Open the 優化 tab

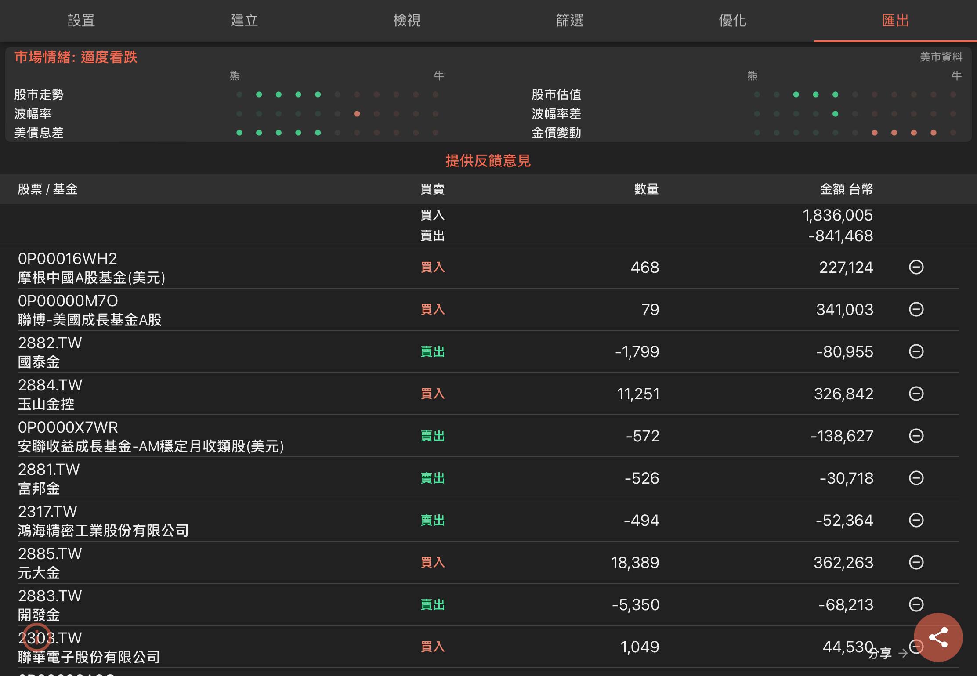click(x=732, y=21)
